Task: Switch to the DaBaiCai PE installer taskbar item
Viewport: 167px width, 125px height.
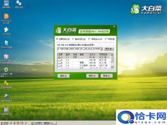Action: click(43, 123)
